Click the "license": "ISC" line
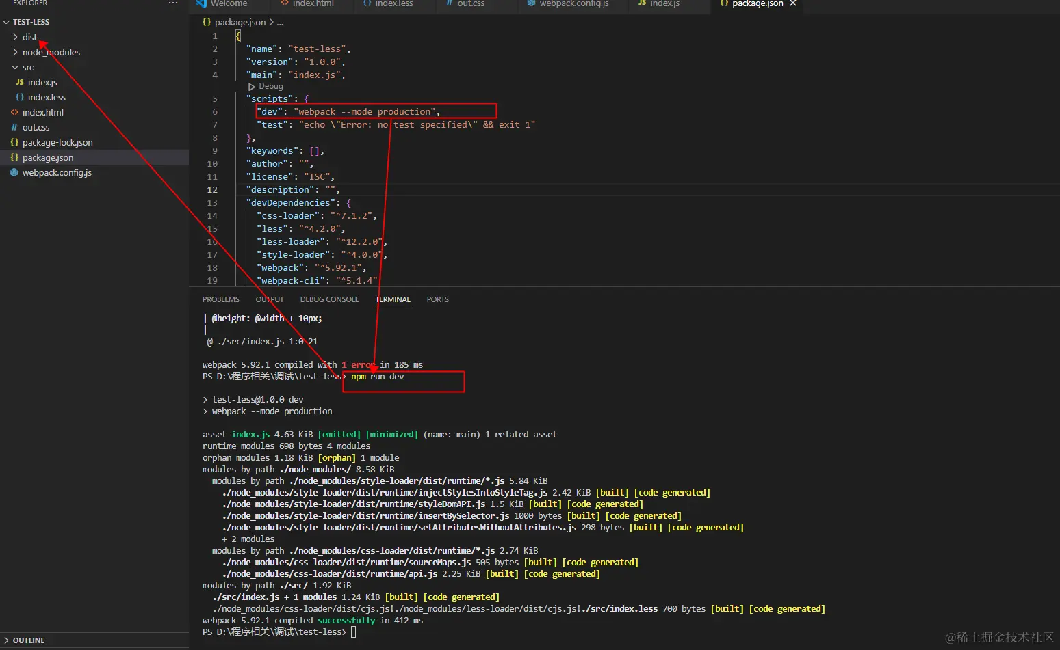Viewport: 1060px width, 650px height. pyautogui.click(x=291, y=177)
